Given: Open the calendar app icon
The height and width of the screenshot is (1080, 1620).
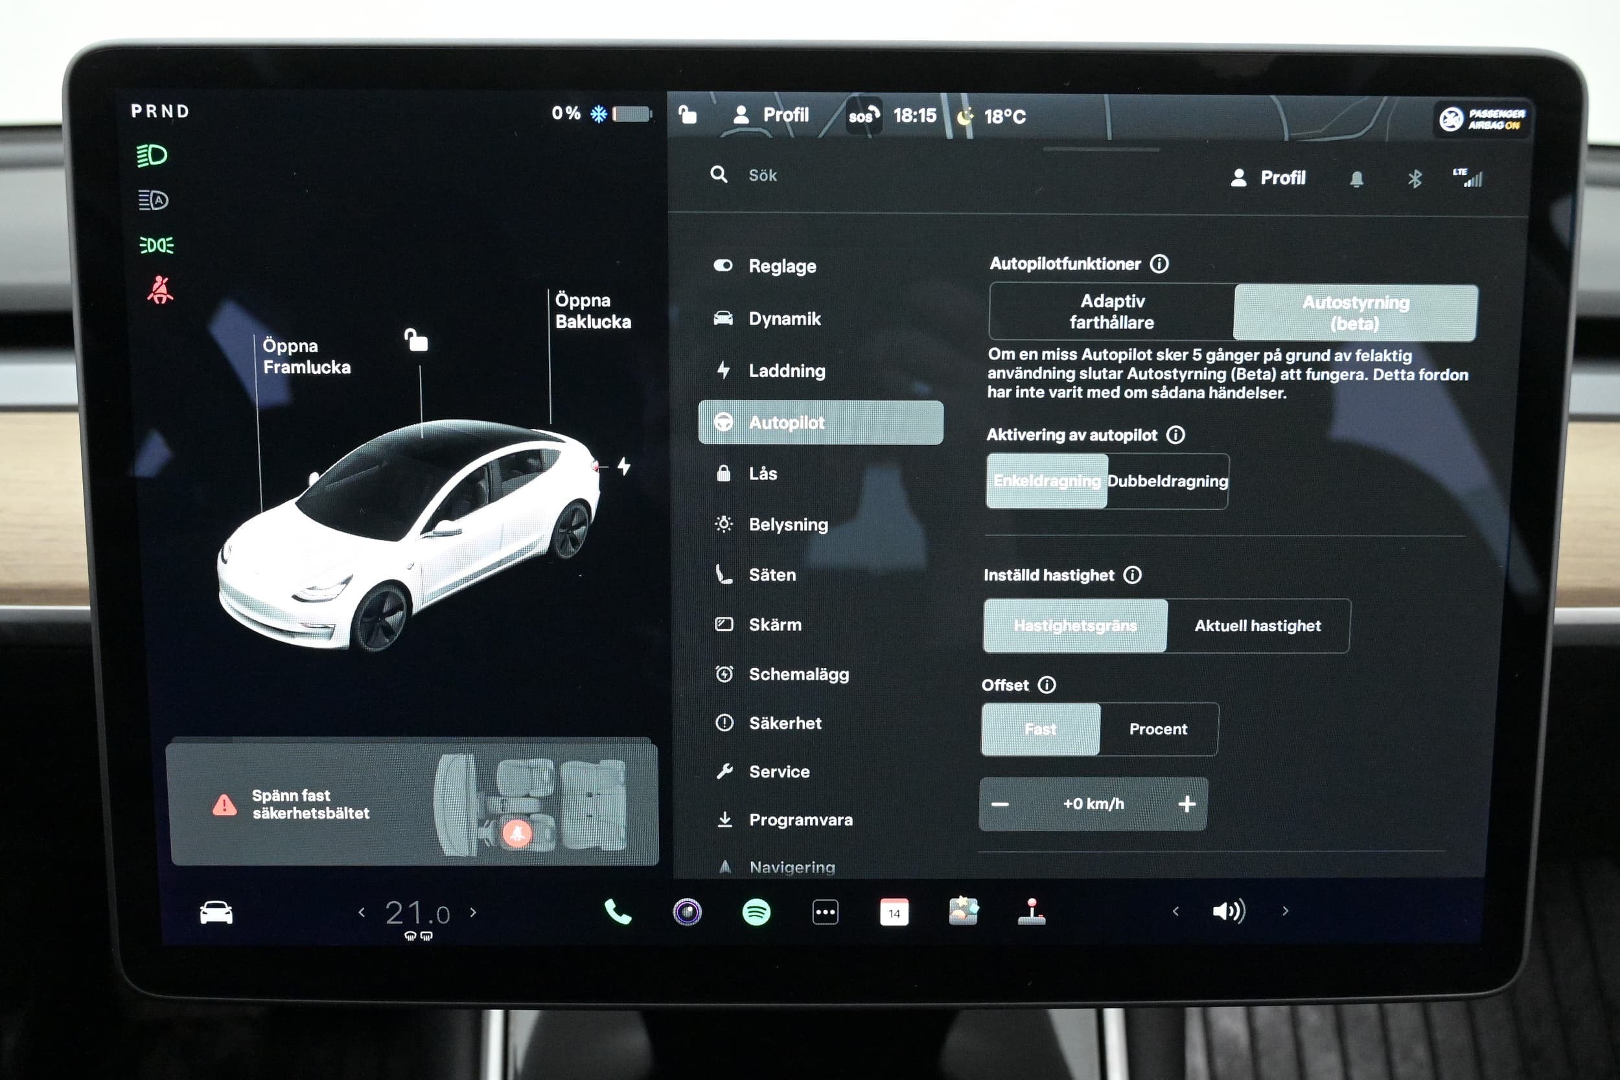Looking at the screenshot, I should pos(894,913).
